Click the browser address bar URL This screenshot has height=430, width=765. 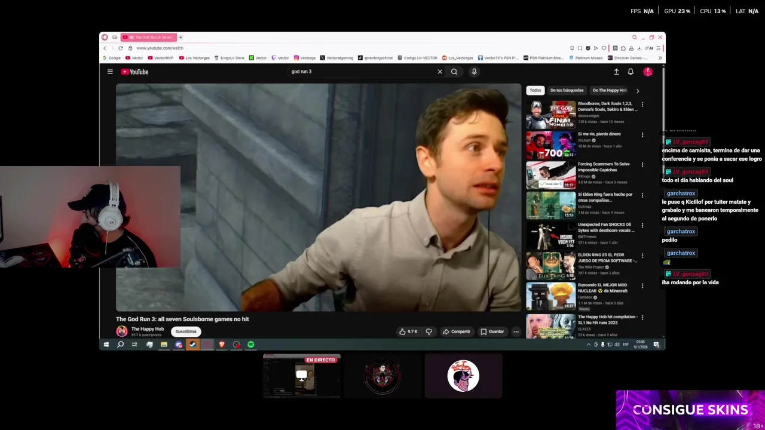click(x=160, y=48)
